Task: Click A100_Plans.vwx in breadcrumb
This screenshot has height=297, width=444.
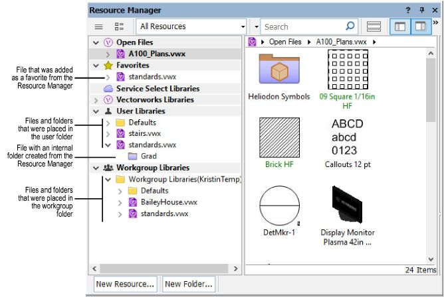Action: (341, 42)
